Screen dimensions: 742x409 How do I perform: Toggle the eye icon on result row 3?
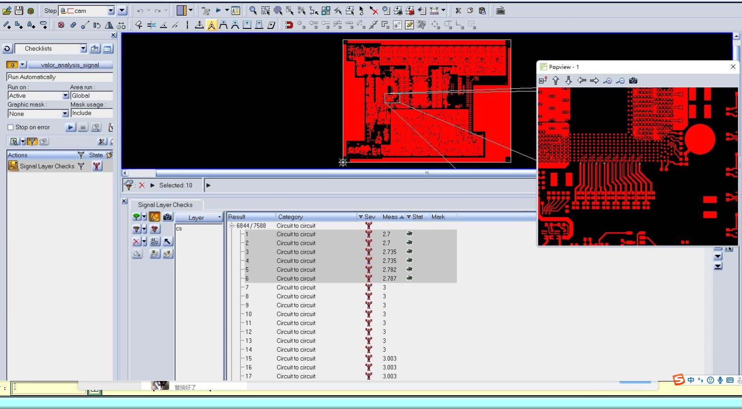coord(409,252)
